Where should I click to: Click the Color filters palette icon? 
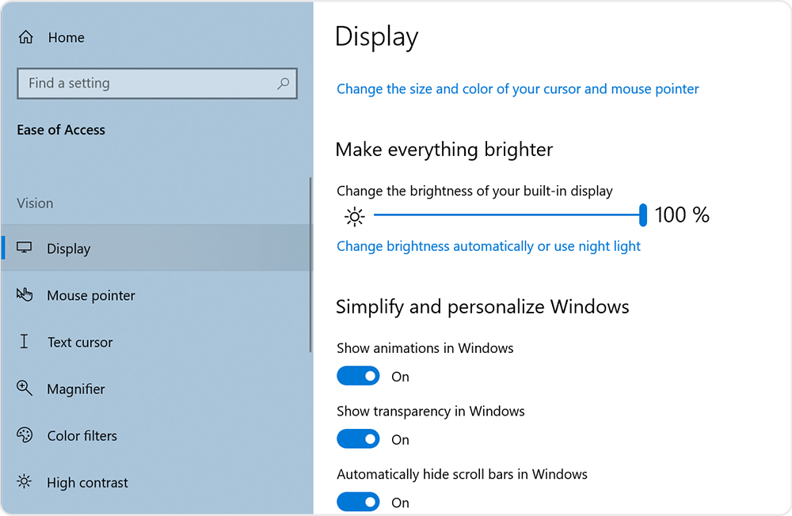(x=25, y=435)
